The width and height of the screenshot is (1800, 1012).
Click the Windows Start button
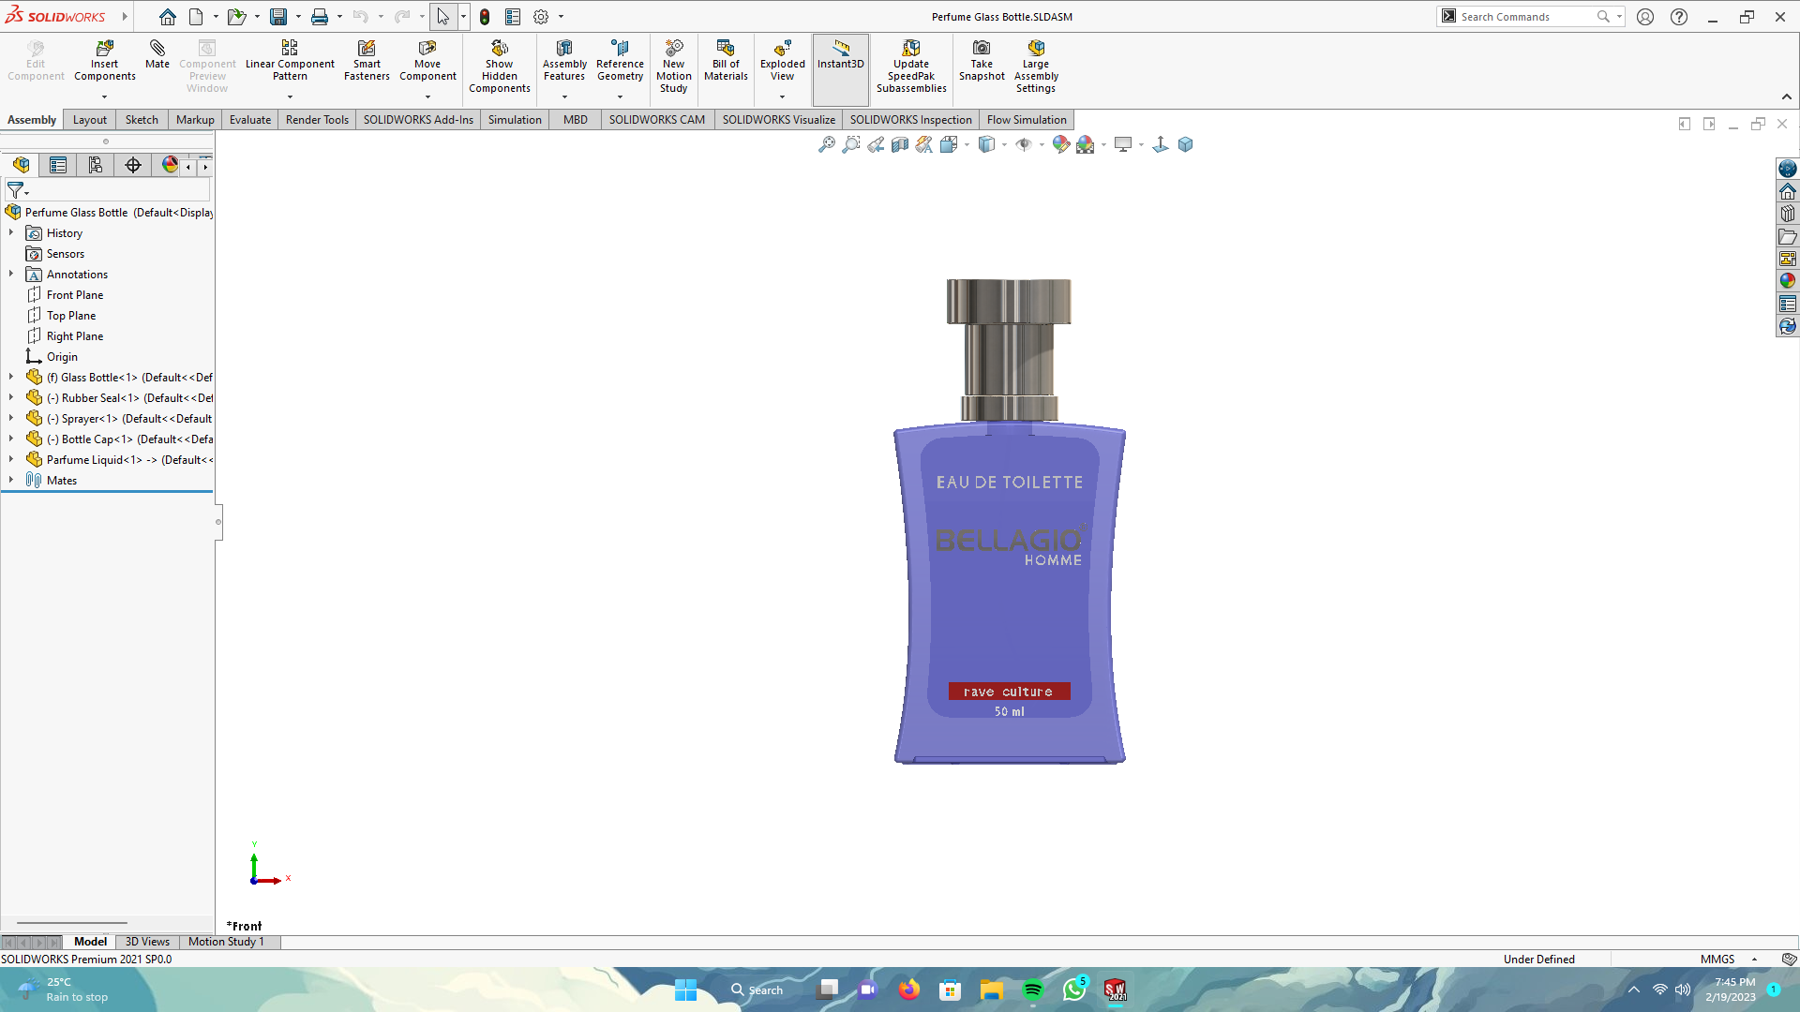685,990
